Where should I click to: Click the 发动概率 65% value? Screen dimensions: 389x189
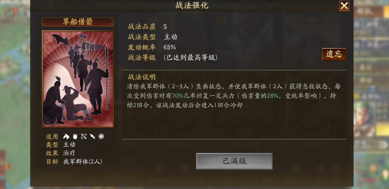click(x=170, y=47)
